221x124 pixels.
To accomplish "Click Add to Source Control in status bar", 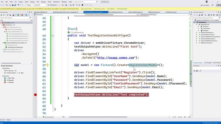I will [211, 123].
